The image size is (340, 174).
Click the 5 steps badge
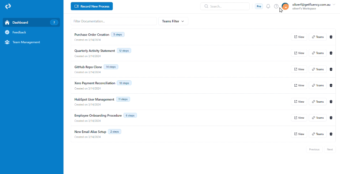click(x=118, y=34)
